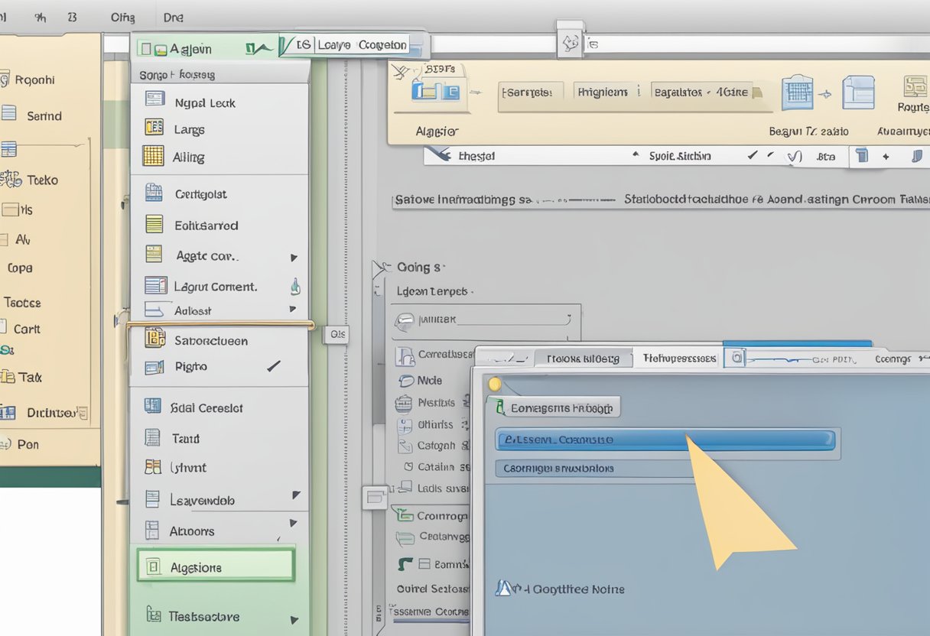
Task: Select the blue P.Lesem_Comatle field
Action: (x=664, y=440)
